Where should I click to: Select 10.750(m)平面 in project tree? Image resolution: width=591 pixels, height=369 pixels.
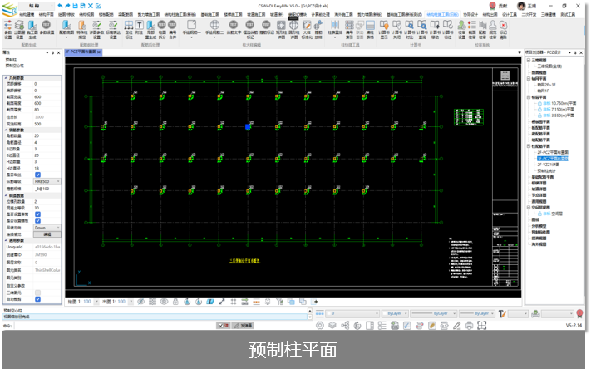(563, 102)
